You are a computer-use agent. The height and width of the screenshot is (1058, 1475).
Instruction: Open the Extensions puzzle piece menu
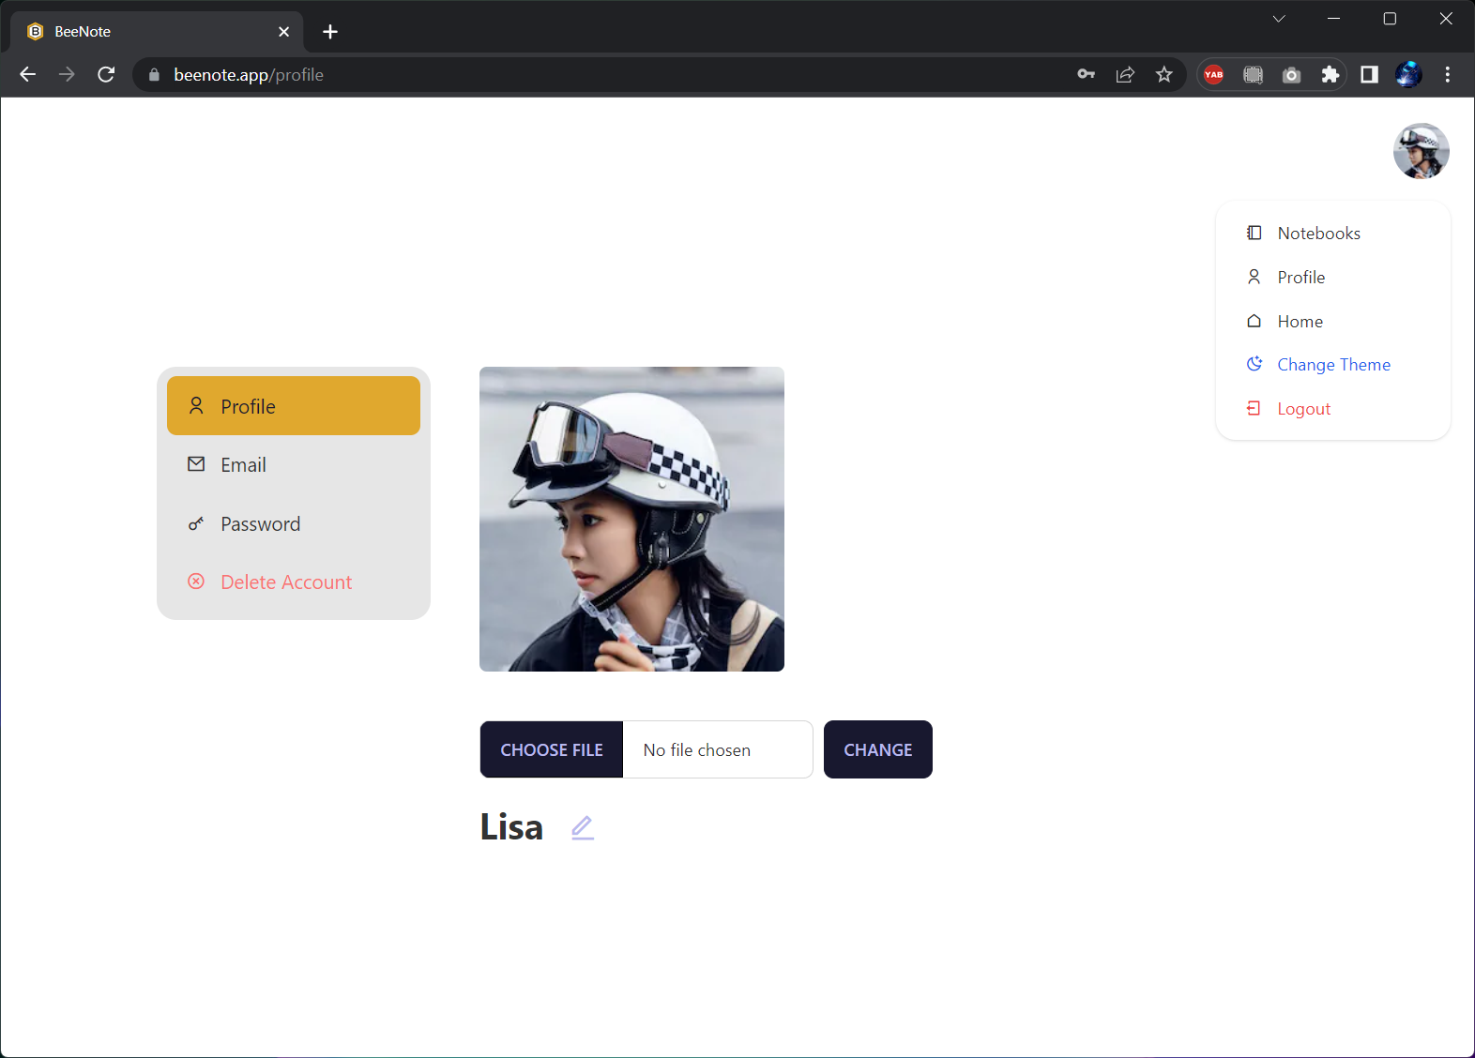coord(1331,74)
